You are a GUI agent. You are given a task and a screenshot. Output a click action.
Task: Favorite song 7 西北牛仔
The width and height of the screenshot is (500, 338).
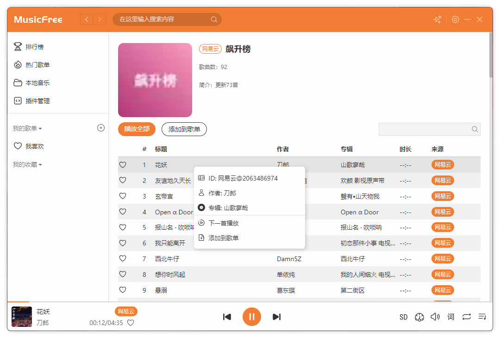123,259
